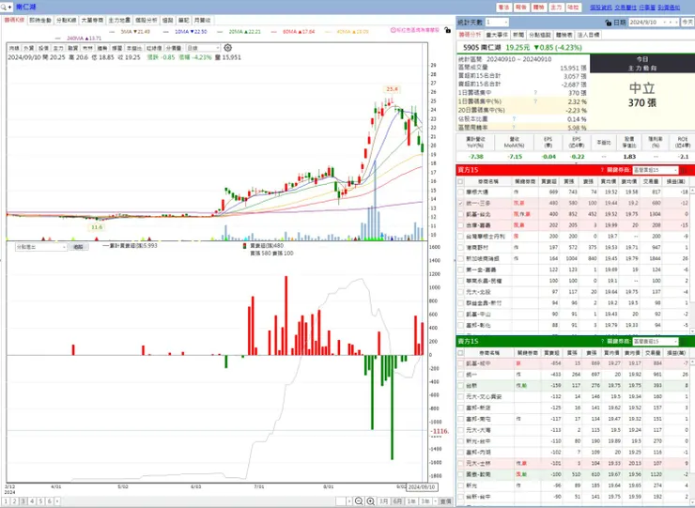Open the 日線 period dropdown in chart toolbar

203,48
